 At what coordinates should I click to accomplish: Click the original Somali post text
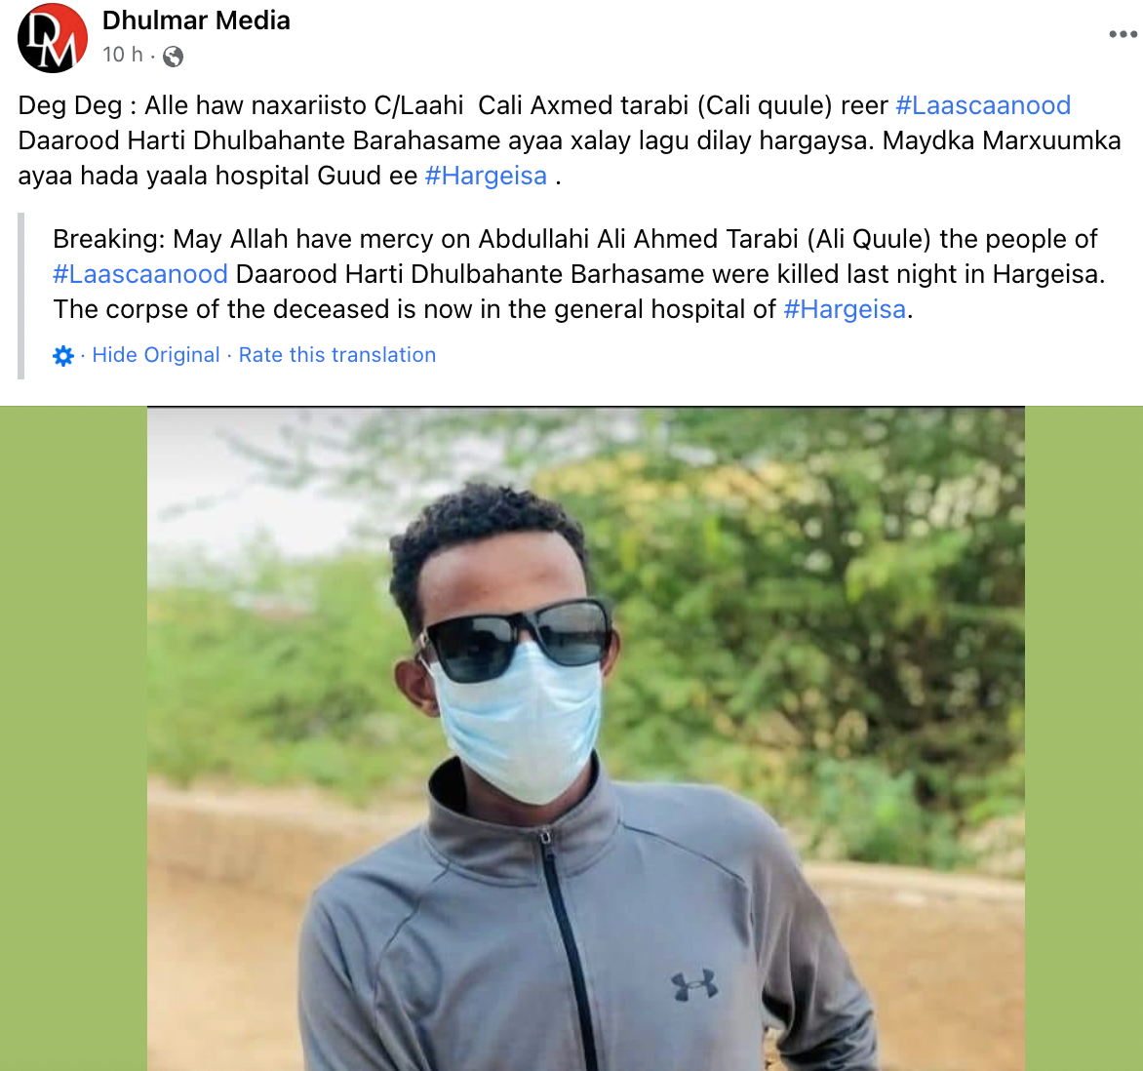(570, 140)
